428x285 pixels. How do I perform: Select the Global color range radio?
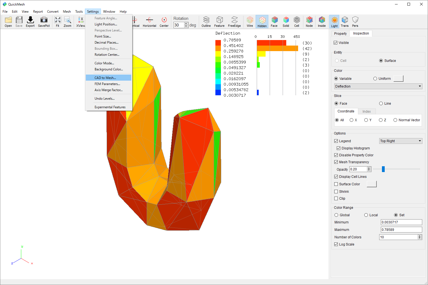tap(336, 215)
